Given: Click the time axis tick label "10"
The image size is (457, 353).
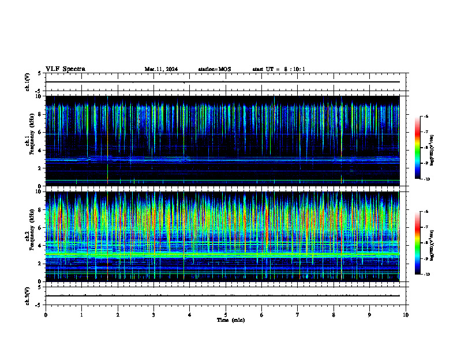Looking at the screenshot, I should pos(406,315).
